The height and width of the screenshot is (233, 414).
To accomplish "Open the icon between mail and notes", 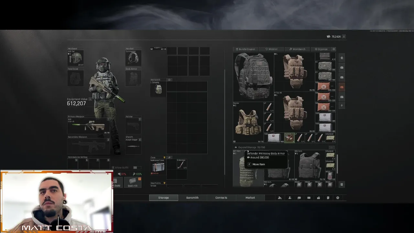I will pyautogui.click(x=318, y=198).
